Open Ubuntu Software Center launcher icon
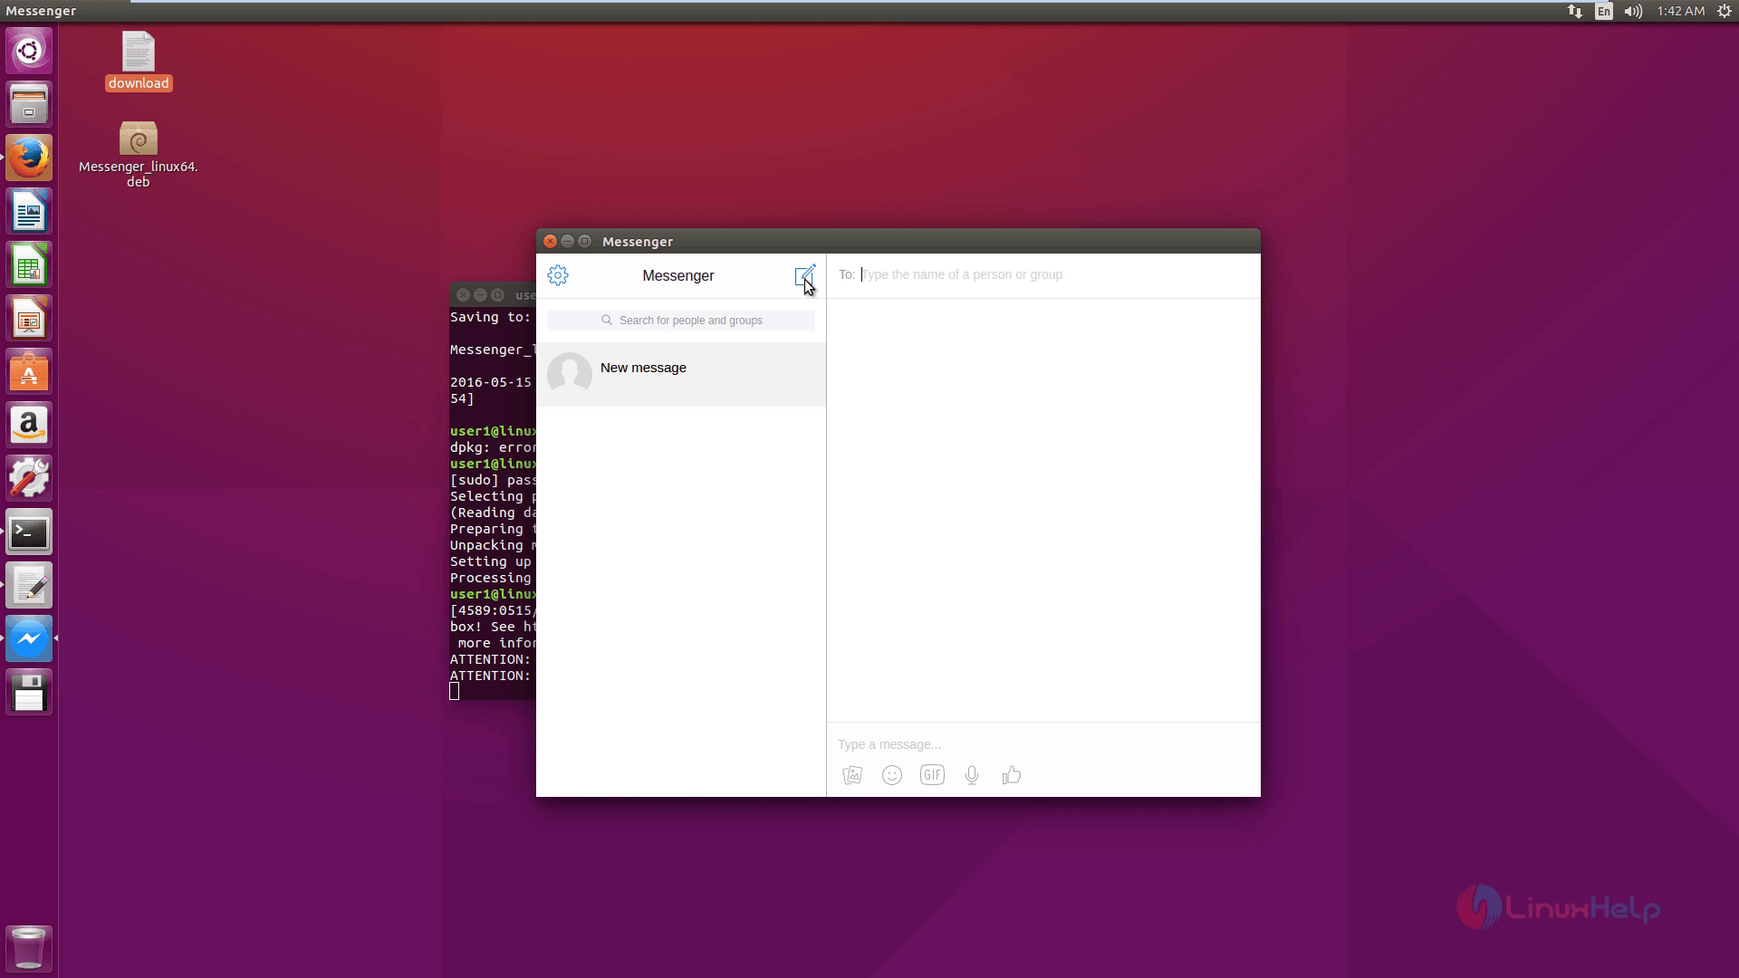The height and width of the screenshot is (978, 1739). [x=29, y=371]
